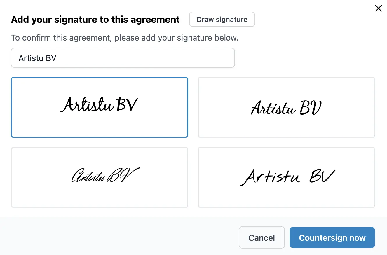
Task: Choose the thin cursive signature in the top-right card
Action: tap(286, 107)
